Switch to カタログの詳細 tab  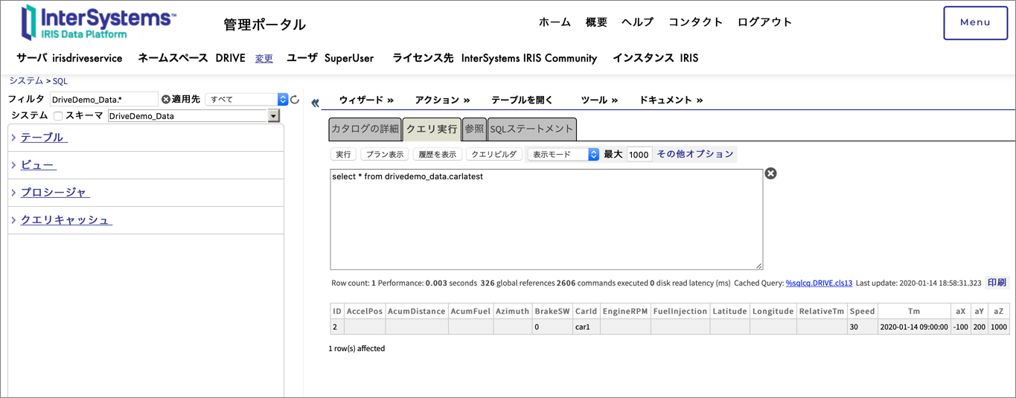pyautogui.click(x=365, y=129)
